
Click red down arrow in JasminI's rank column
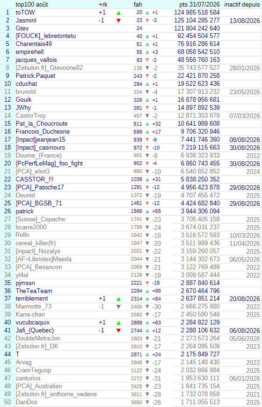(x=118, y=21)
